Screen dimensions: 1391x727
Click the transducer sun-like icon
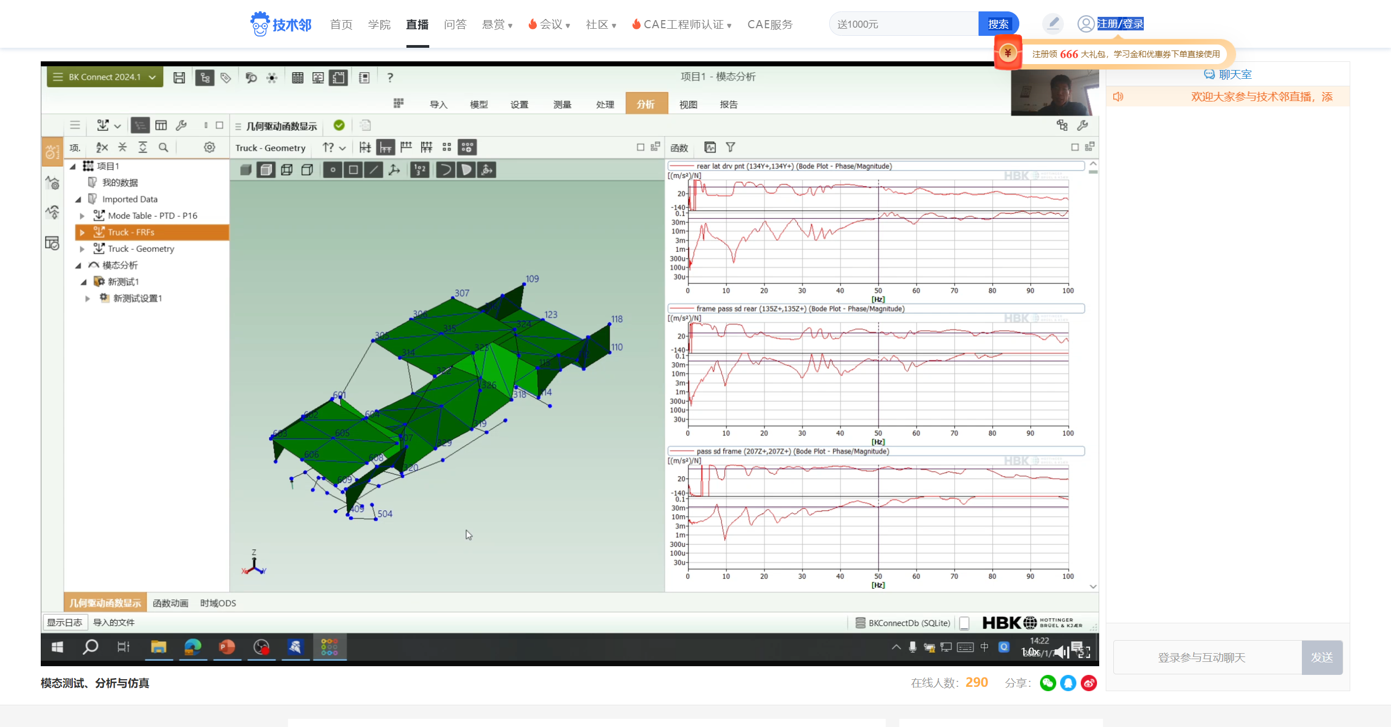[x=272, y=78]
